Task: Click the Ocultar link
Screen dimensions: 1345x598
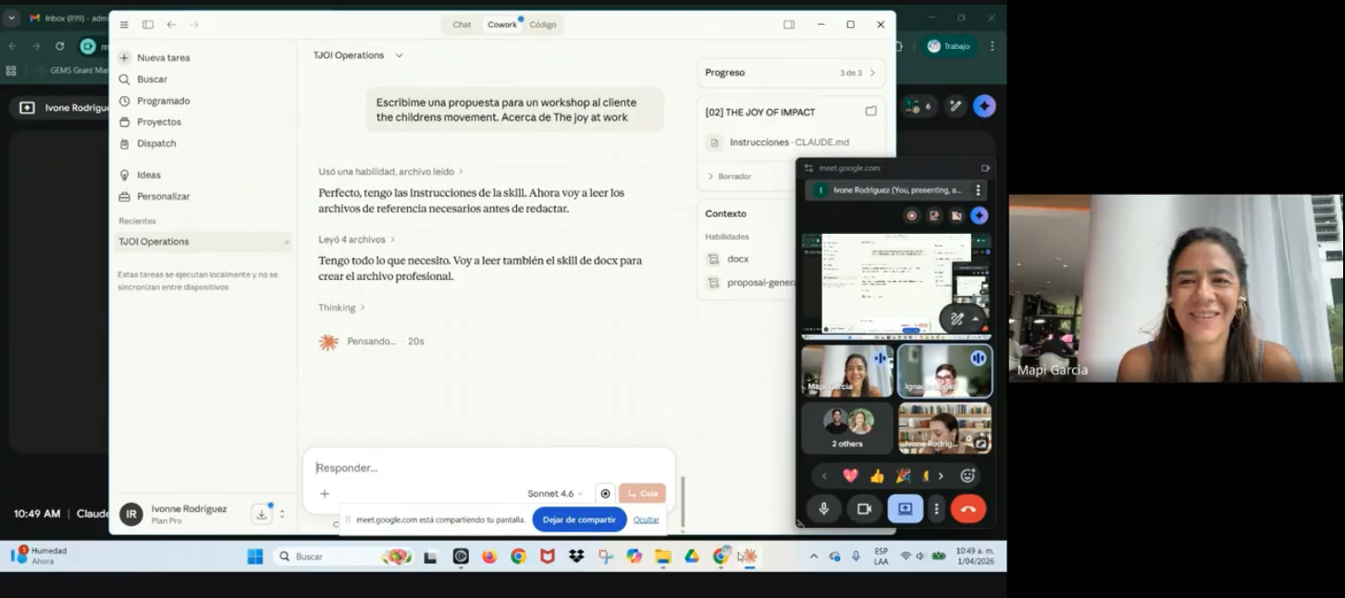Action: 646,519
